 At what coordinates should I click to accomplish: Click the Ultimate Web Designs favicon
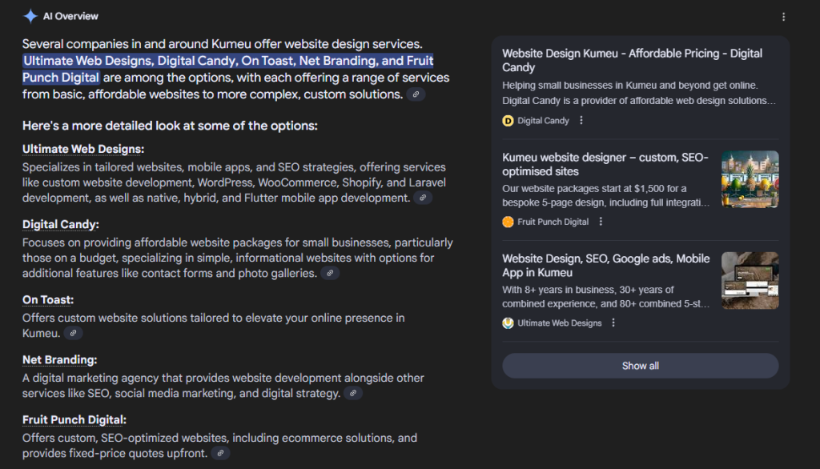coord(508,323)
